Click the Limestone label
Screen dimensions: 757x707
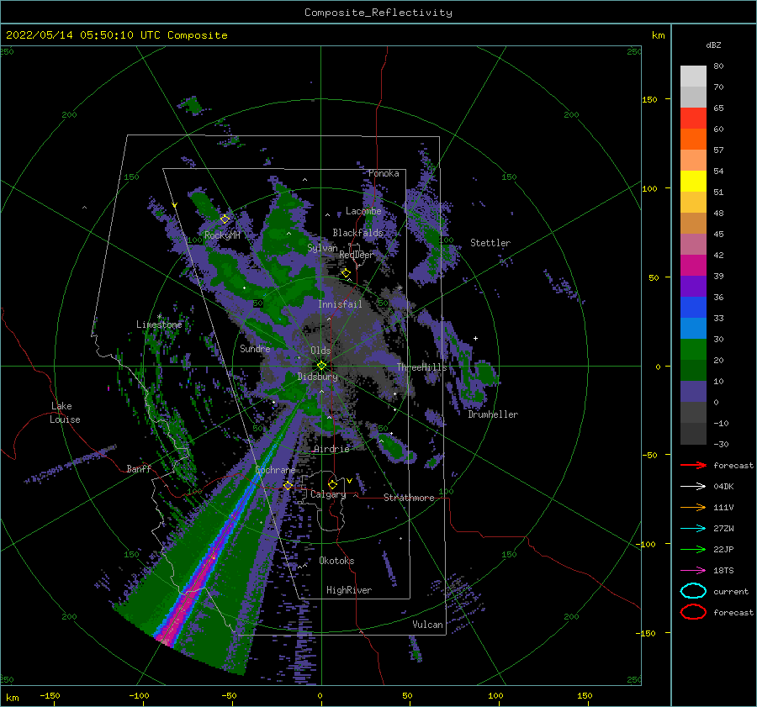pyautogui.click(x=159, y=324)
